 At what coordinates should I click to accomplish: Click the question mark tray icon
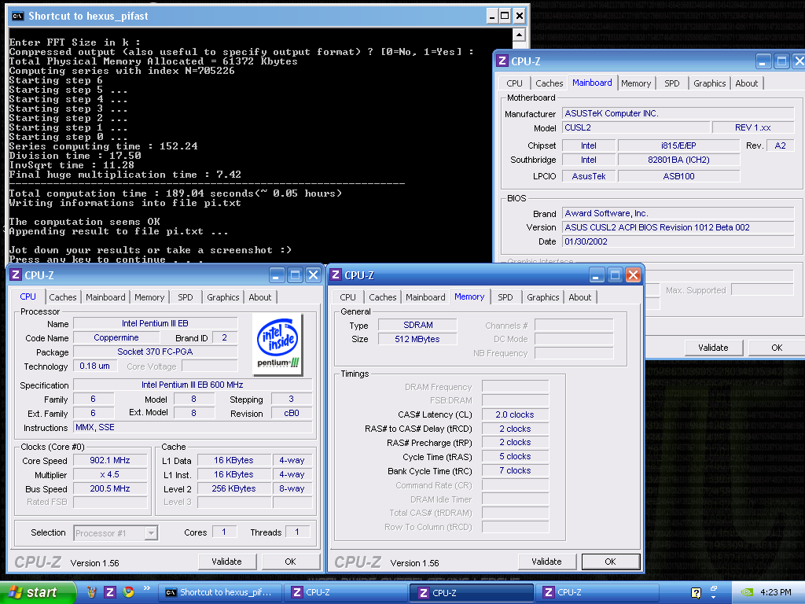[696, 593]
